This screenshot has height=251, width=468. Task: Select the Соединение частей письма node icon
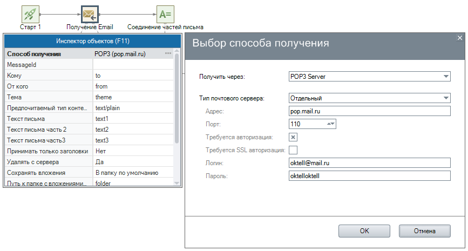(165, 13)
